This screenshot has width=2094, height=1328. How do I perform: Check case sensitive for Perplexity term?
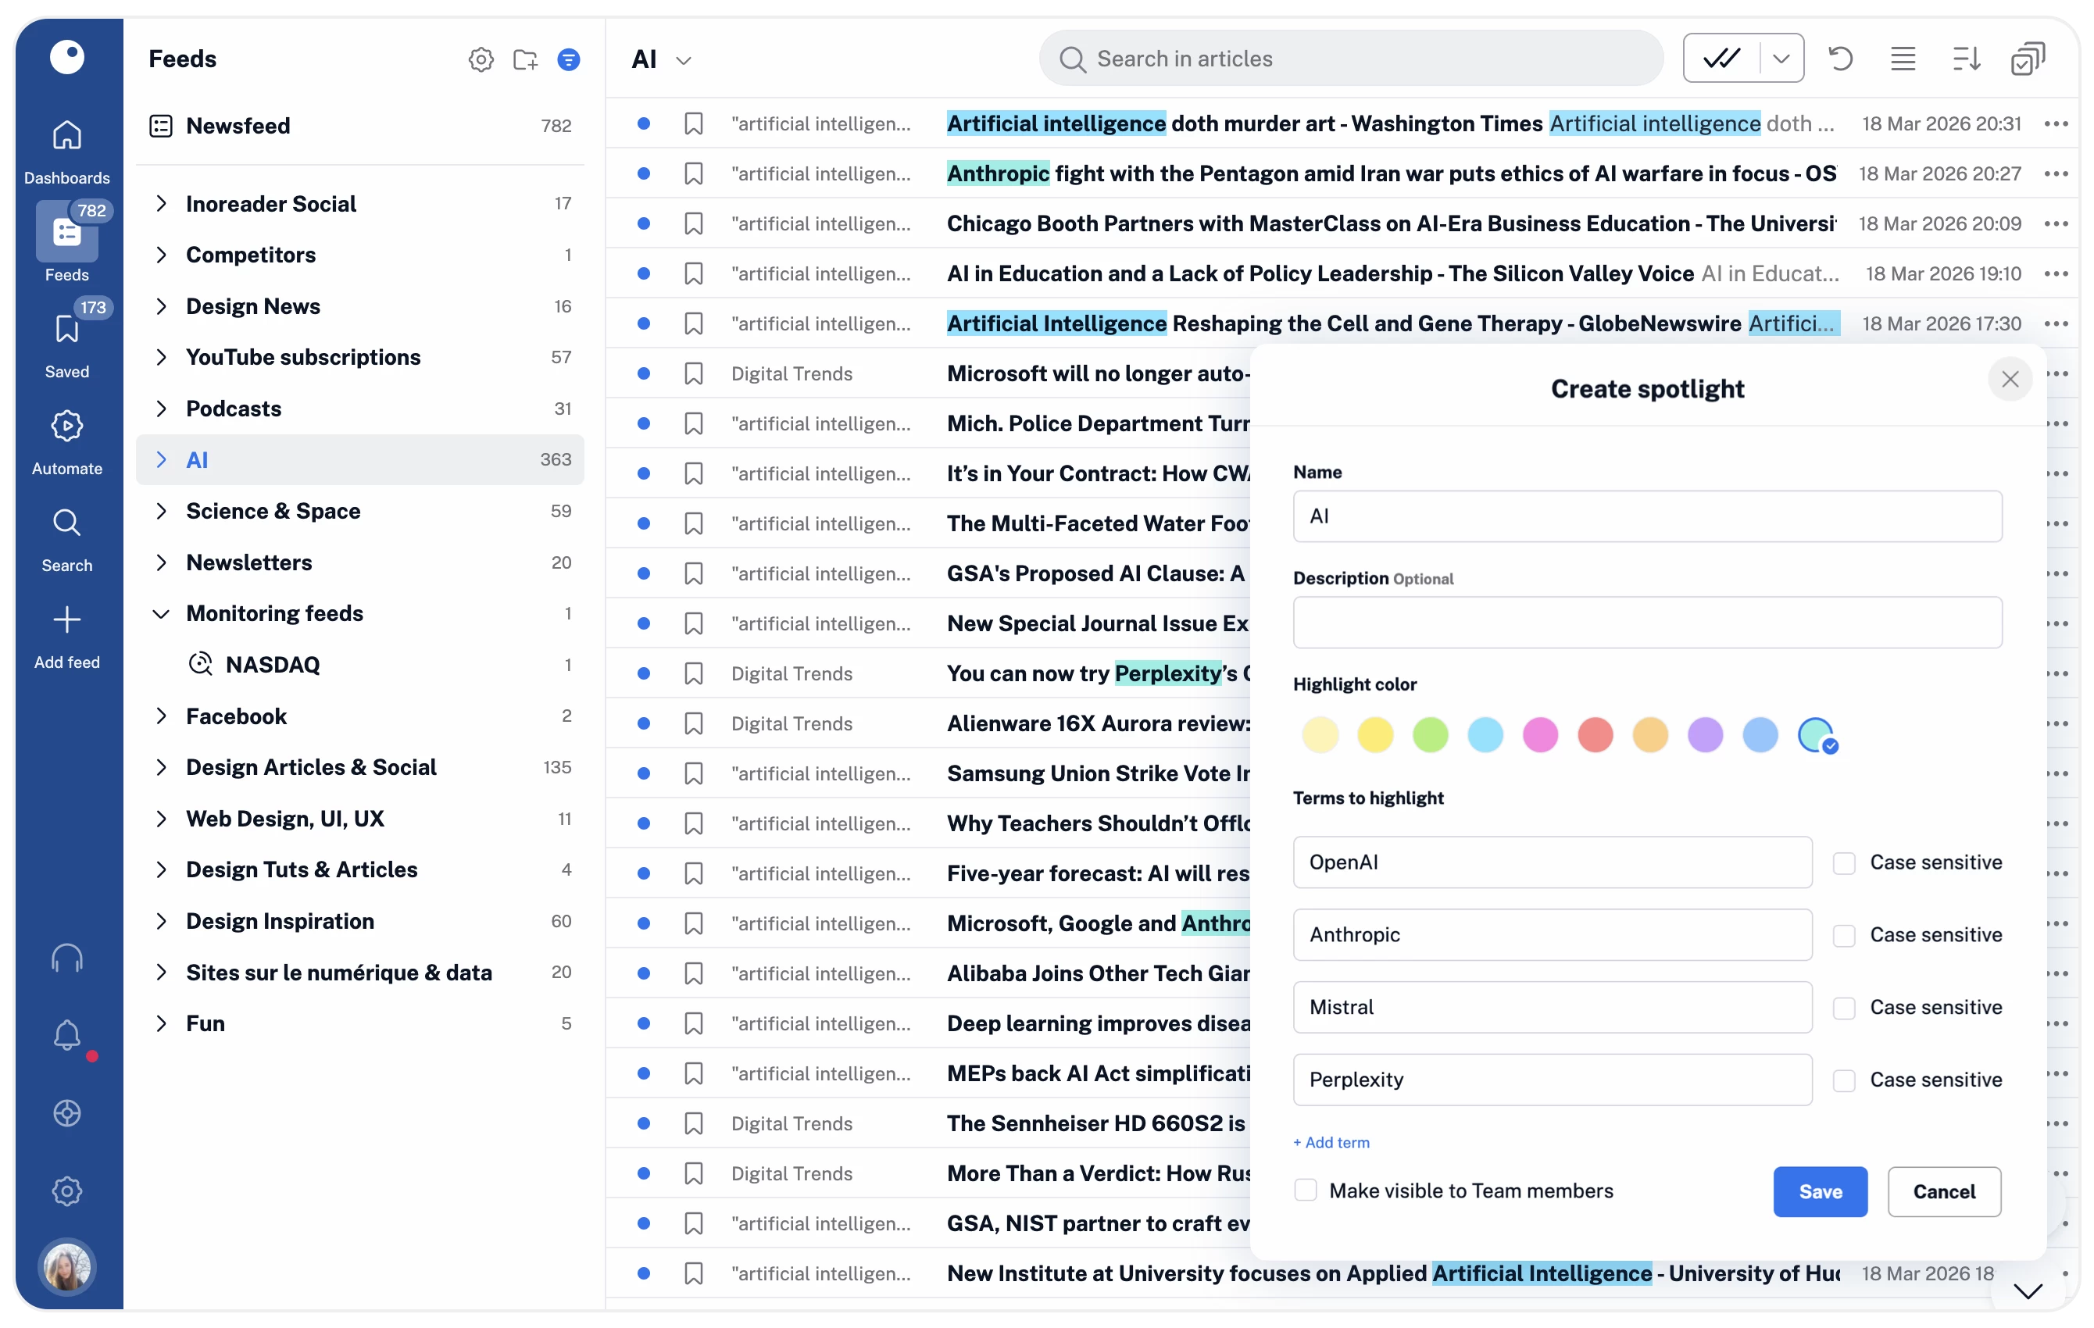pyautogui.click(x=1843, y=1080)
